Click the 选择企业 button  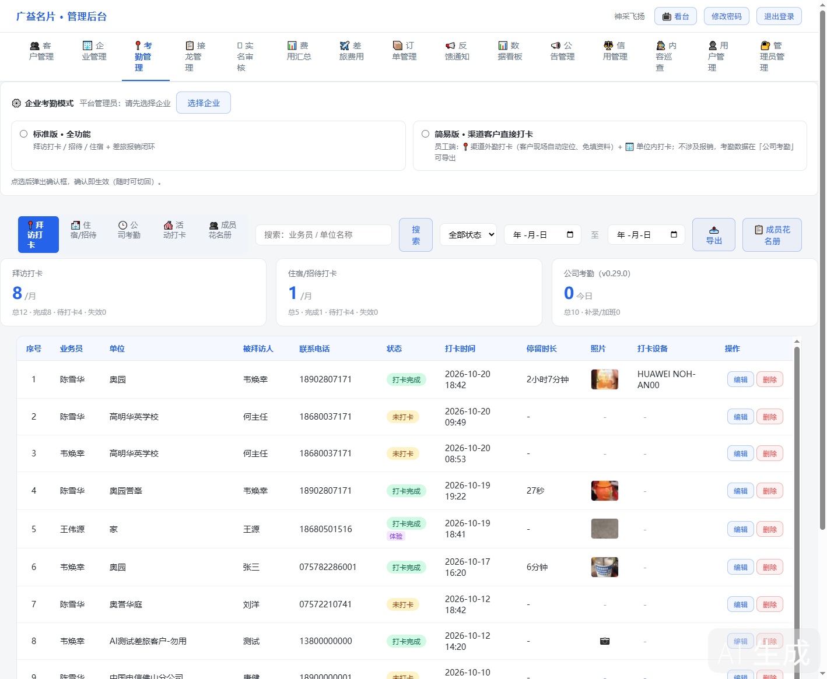tap(204, 103)
